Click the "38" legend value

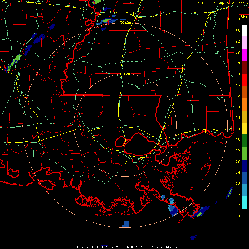pos(238,107)
